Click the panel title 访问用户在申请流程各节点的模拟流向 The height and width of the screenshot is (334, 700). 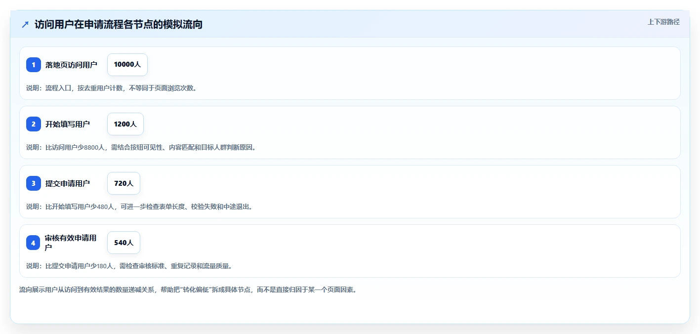coord(119,24)
